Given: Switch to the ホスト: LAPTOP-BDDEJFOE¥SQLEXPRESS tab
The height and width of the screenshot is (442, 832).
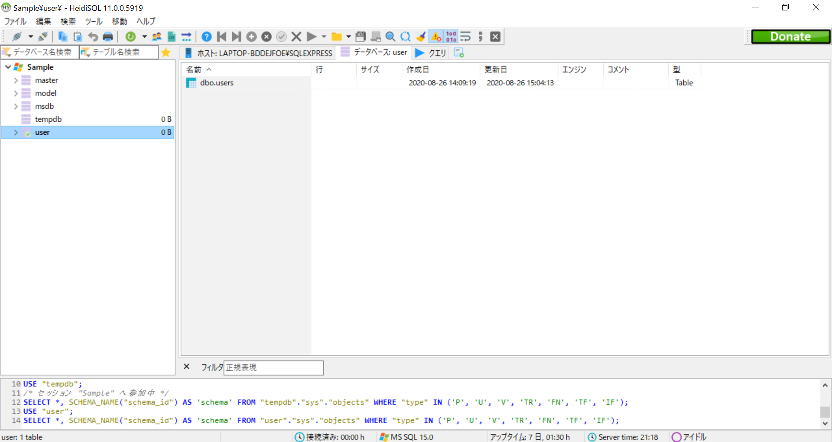Looking at the screenshot, I should [x=259, y=53].
